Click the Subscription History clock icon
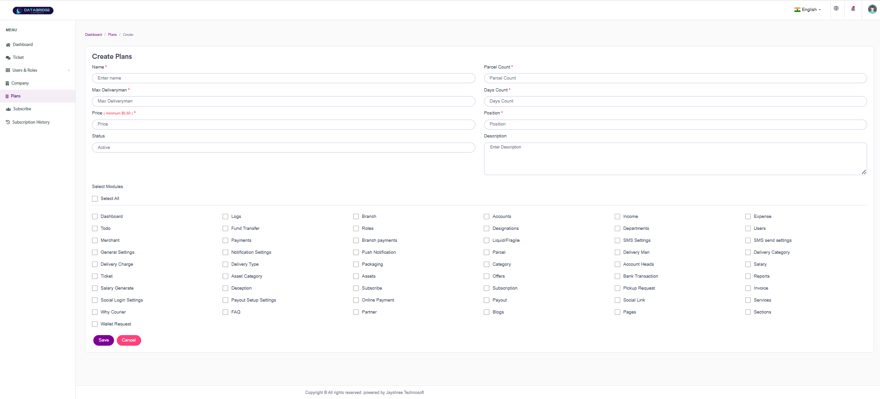The image size is (880, 399). (8, 122)
